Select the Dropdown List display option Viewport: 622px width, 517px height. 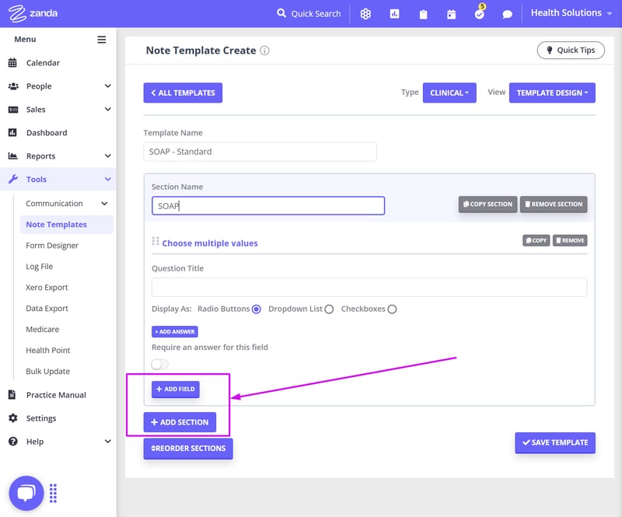(x=329, y=309)
